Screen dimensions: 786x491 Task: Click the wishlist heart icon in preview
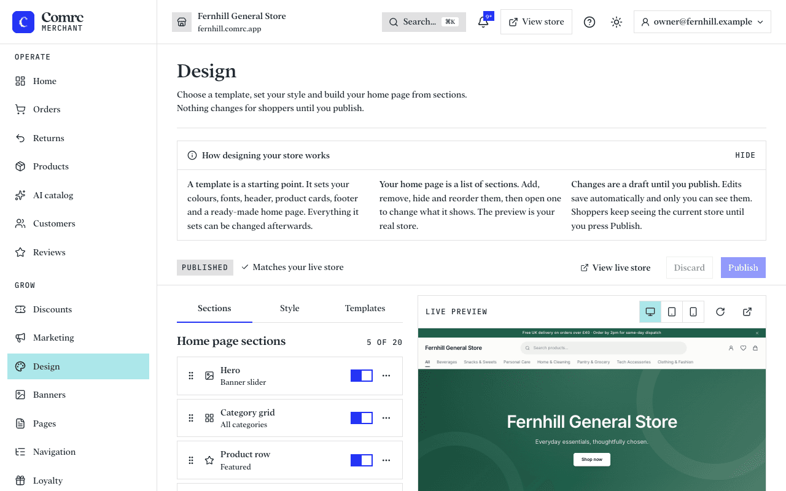coord(743,348)
